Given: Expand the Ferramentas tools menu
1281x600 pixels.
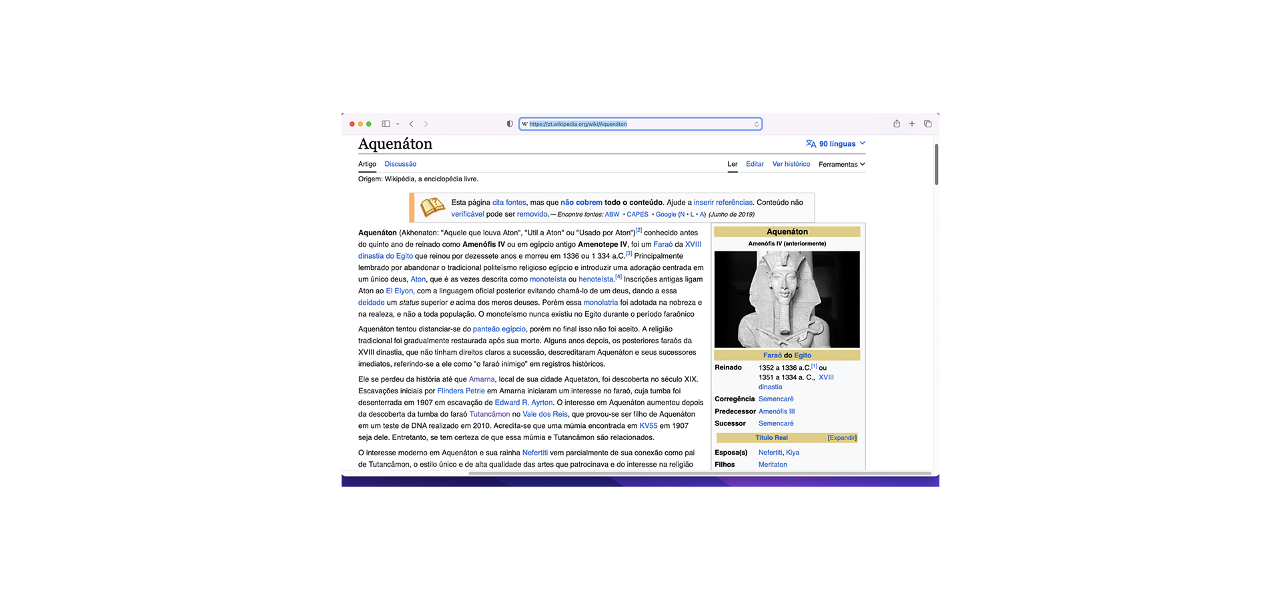Looking at the screenshot, I should pyautogui.click(x=842, y=164).
